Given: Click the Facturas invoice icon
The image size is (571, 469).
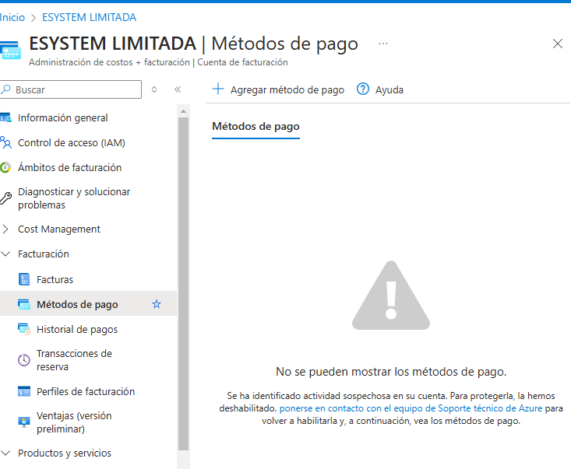Looking at the screenshot, I should [24, 279].
